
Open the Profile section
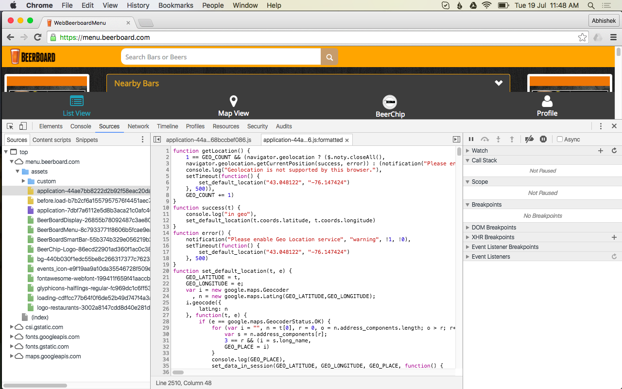(547, 106)
